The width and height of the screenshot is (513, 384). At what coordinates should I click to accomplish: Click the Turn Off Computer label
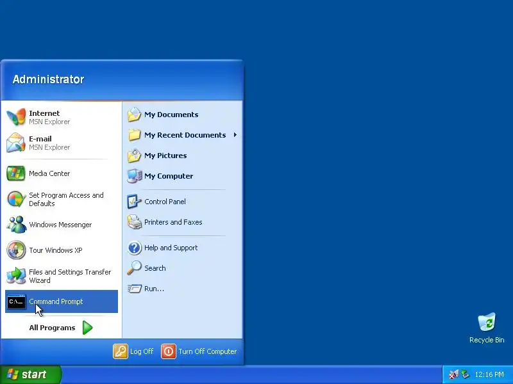coord(207,351)
